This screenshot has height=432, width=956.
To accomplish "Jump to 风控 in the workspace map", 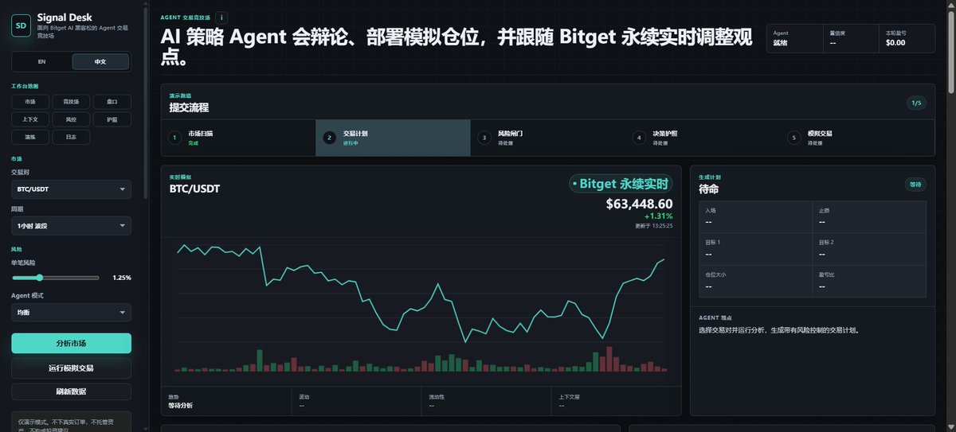I will pos(71,119).
